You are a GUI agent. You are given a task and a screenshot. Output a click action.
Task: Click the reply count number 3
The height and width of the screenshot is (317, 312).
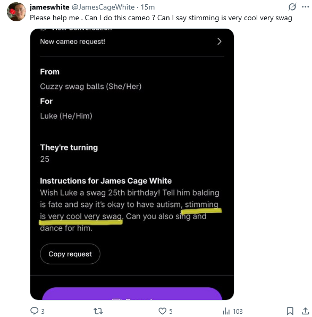[43, 311]
